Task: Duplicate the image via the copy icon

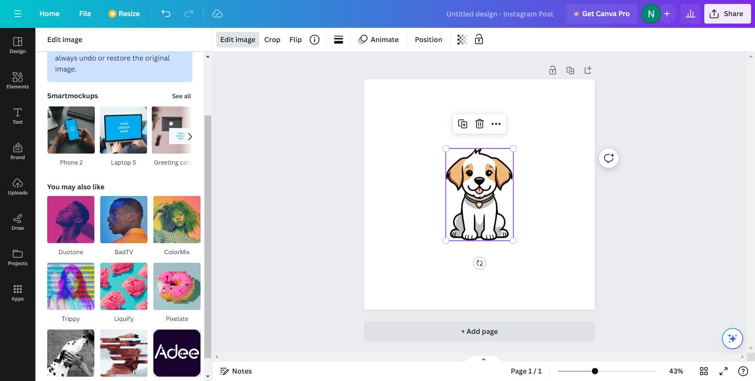Action: (463, 123)
